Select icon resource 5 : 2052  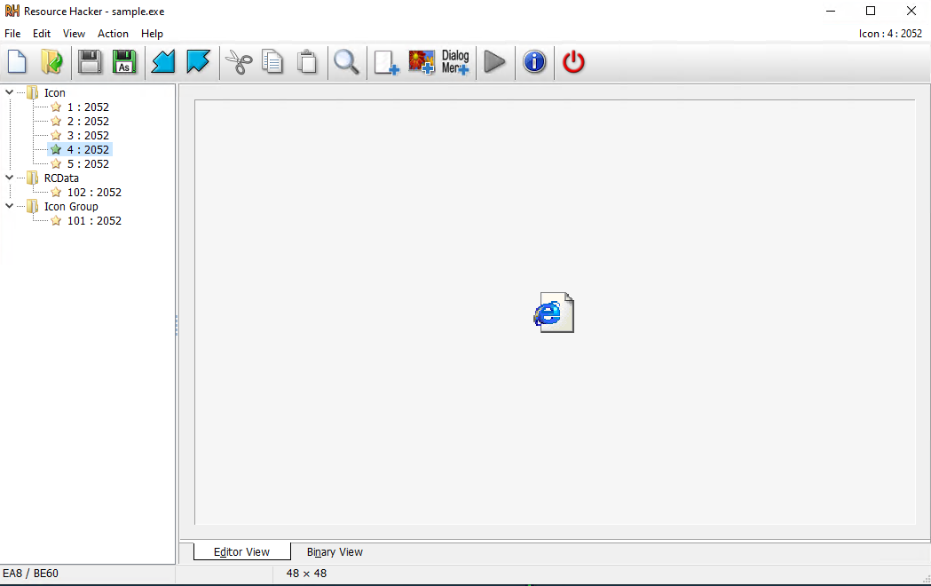(x=88, y=164)
